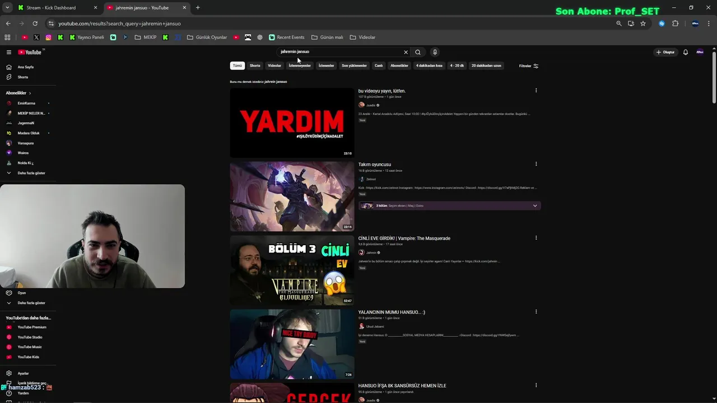Click the Oluştur create button
This screenshot has width=717, height=403.
[665, 52]
